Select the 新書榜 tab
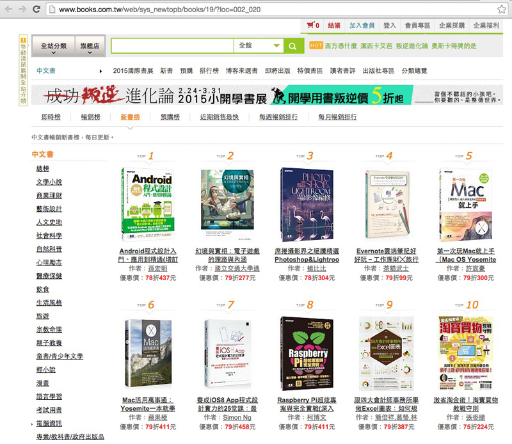The image size is (512, 444). pos(131,117)
